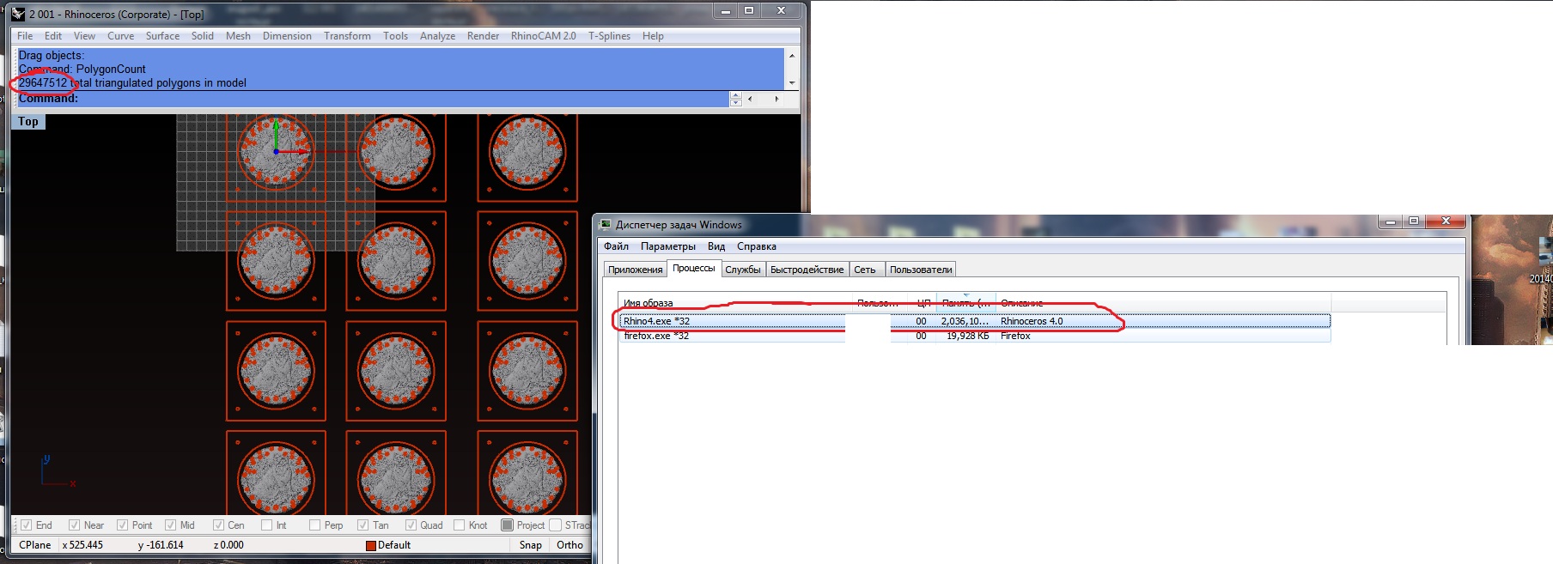Toggle Snap in the status bar

pyautogui.click(x=530, y=545)
